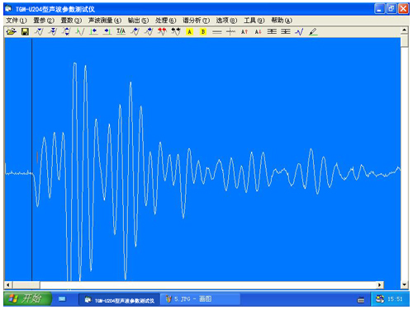Click the double horizontal lines icon
The width and height of the screenshot is (413, 310).
(217, 32)
